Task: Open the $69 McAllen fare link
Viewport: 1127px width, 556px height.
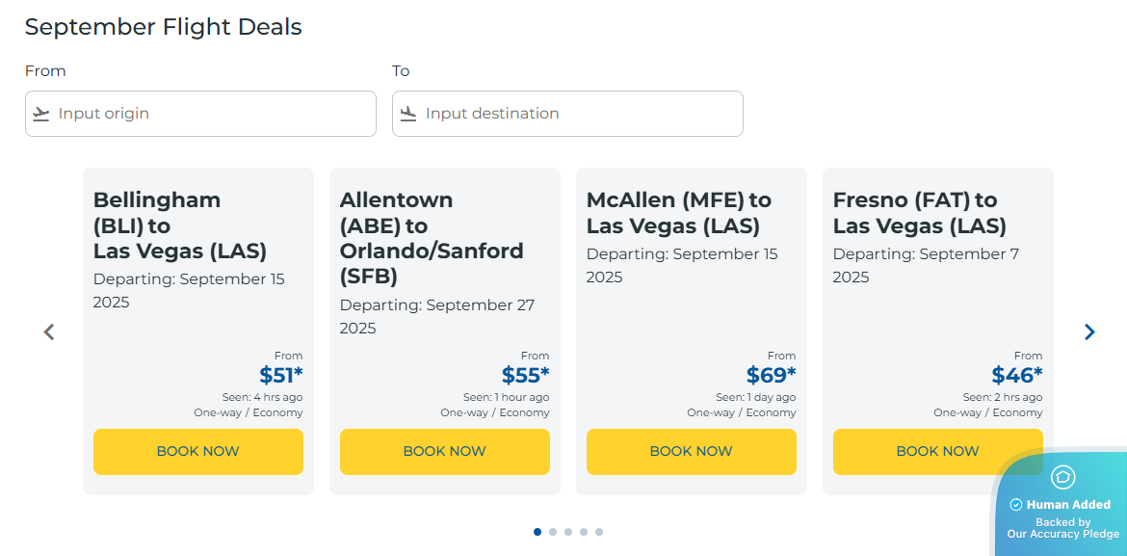Action: [x=772, y=375]
